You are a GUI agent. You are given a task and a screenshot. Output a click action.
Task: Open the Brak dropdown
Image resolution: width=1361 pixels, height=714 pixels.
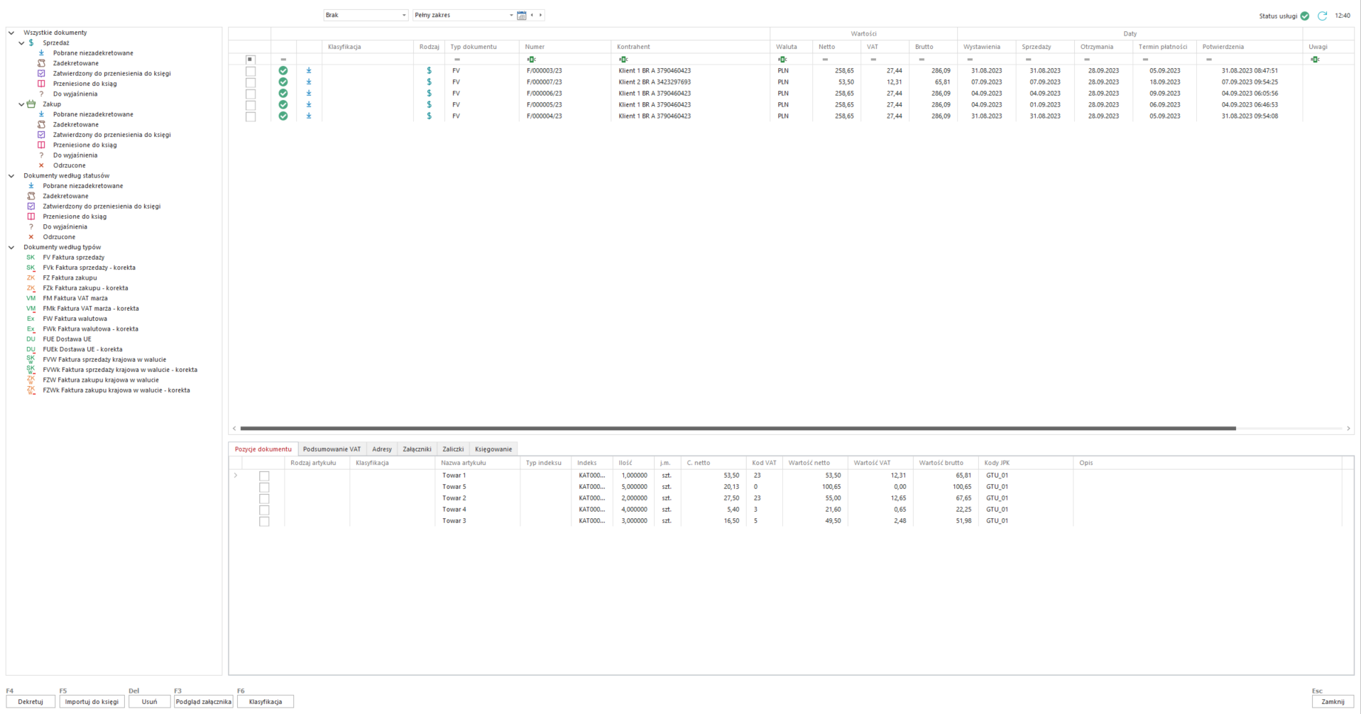point(366,15)
